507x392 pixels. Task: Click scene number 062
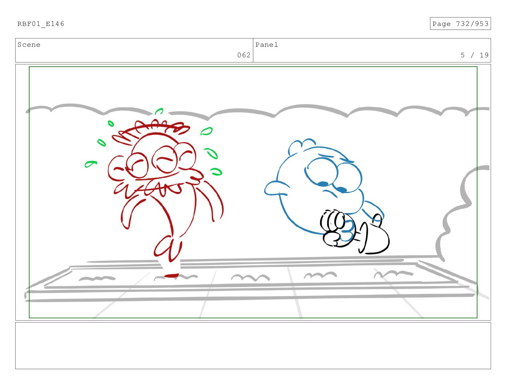click(244, 55)
